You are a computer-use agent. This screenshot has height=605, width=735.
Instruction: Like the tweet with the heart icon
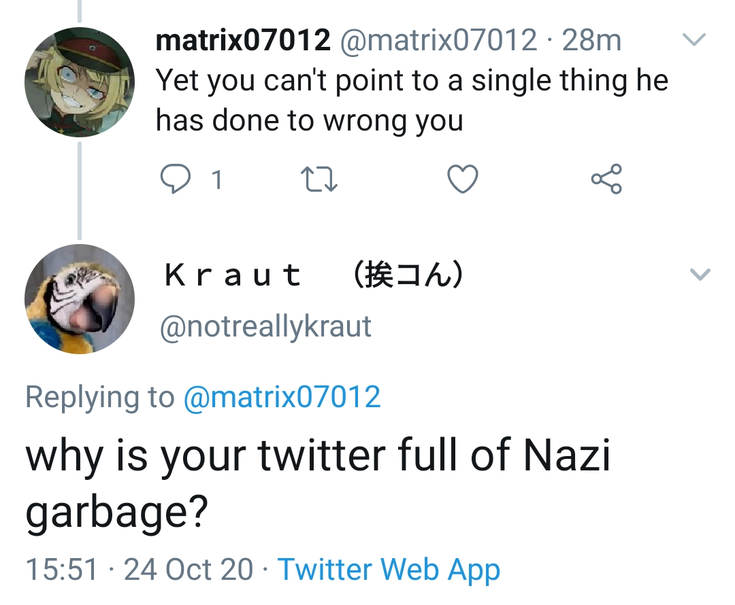(x=463, y=179)
